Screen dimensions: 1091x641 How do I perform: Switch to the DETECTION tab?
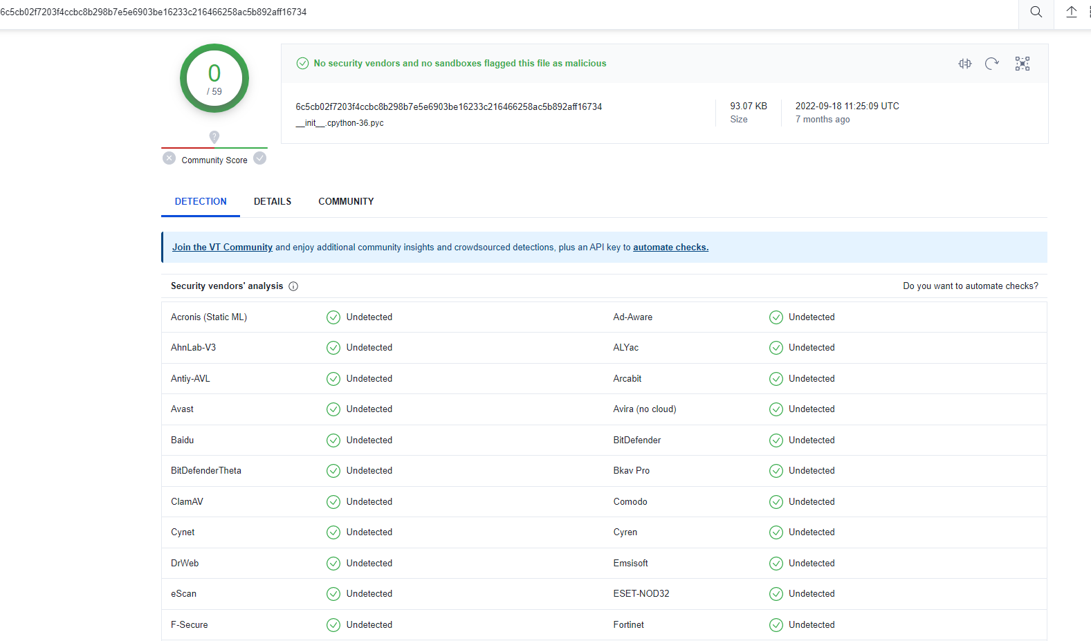pos(201,201)
